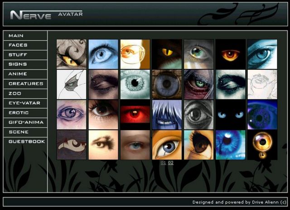Select the closed eye with dark teal makeup avatar

(231, 84)
